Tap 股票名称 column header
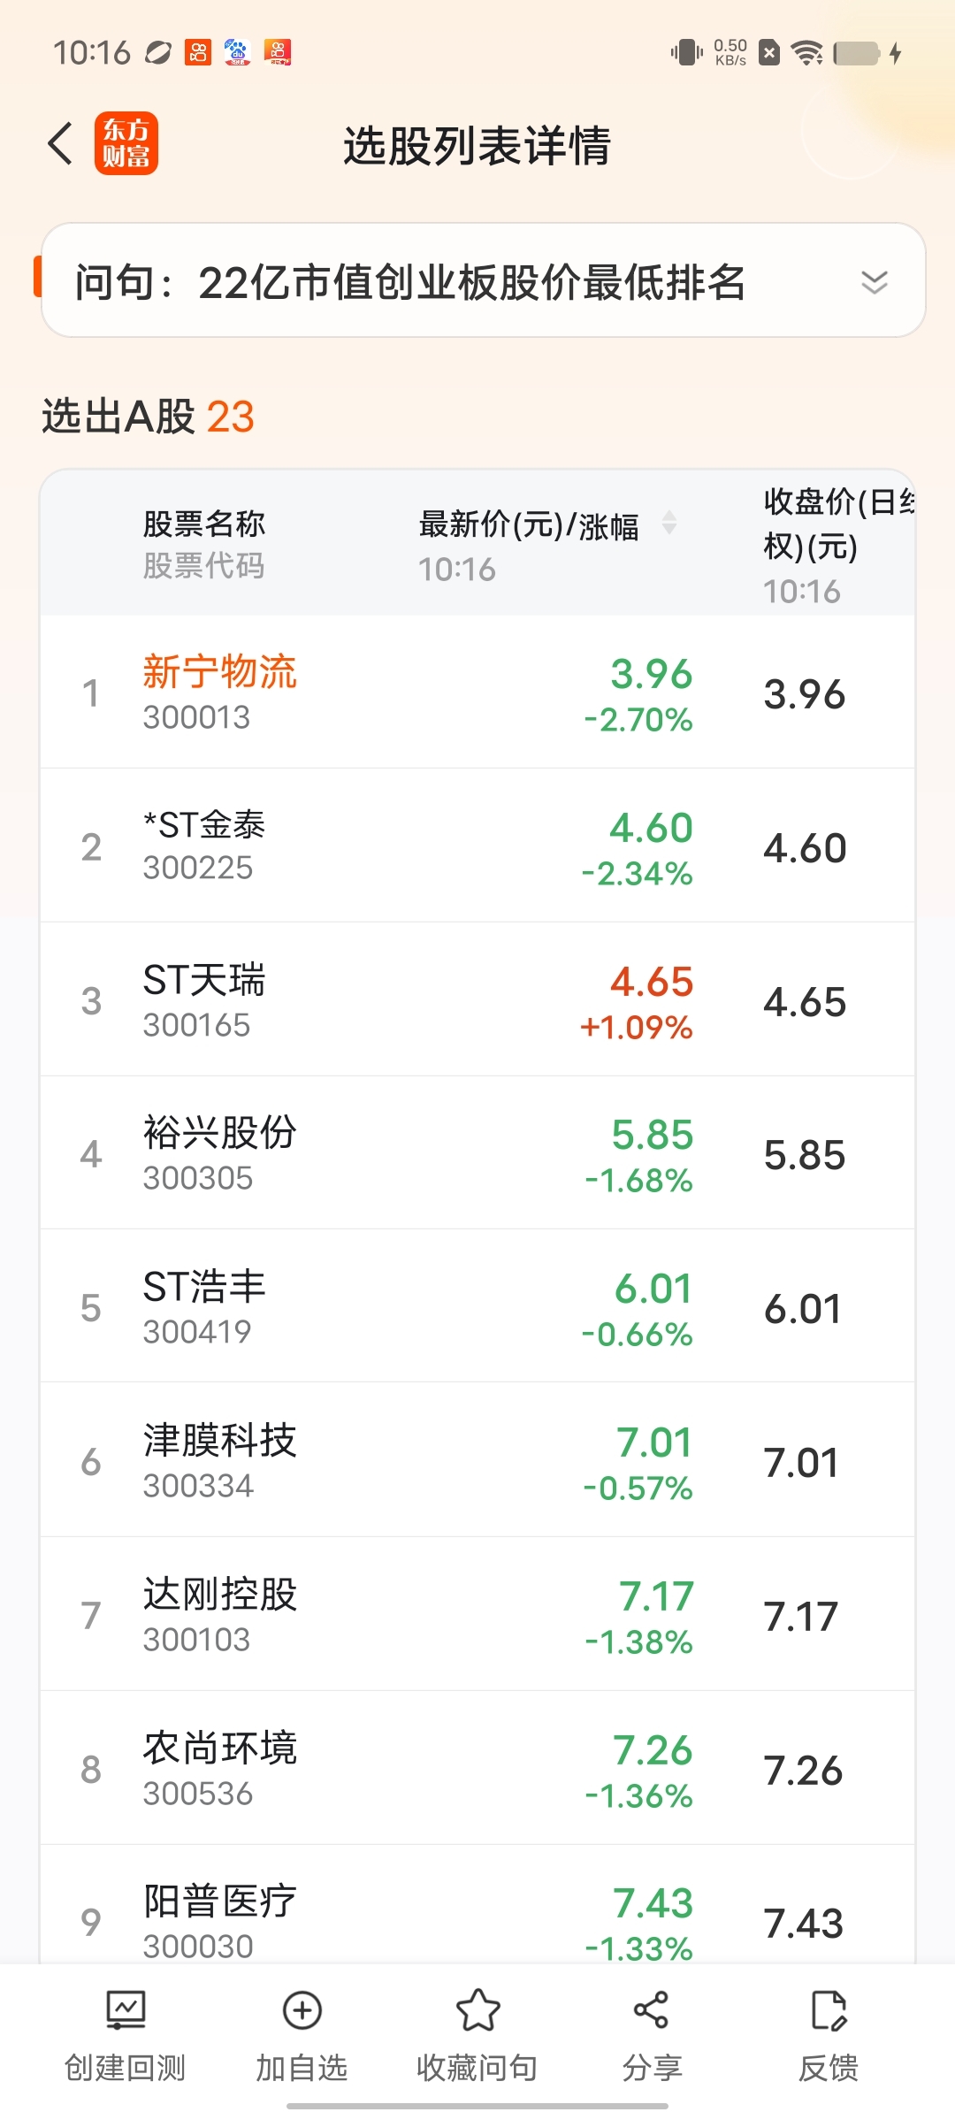Image resolution: width=955 pixels, height=2112 pixels. (x=203, y=524)
